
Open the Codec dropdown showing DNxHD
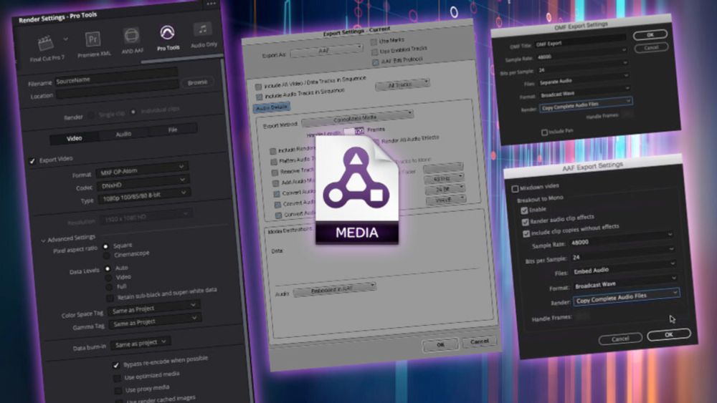pos(143,183)
